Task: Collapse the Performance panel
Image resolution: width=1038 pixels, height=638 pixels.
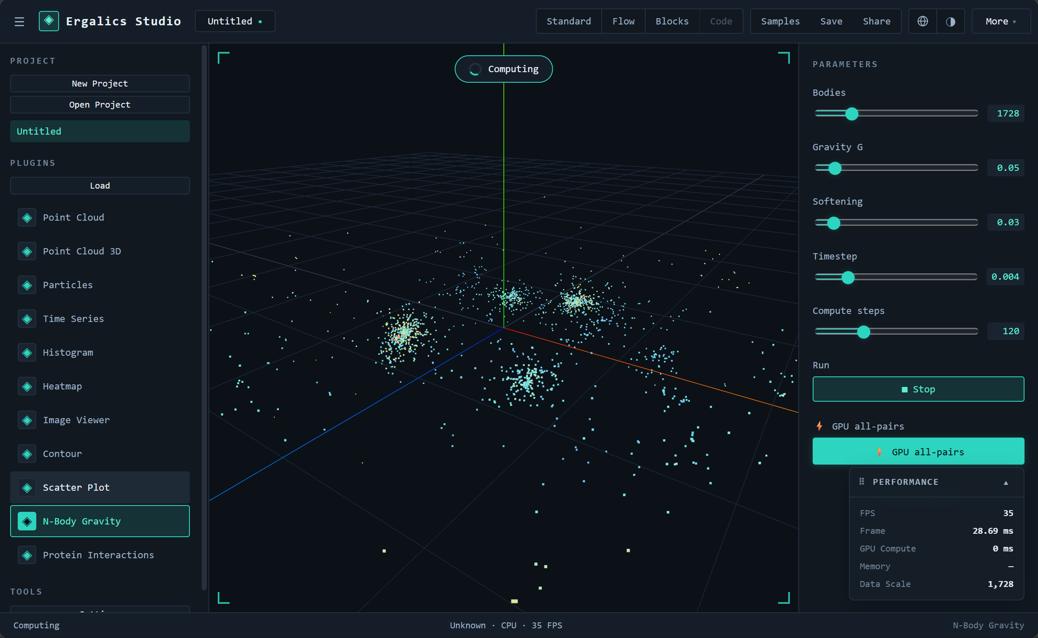Action: pos(1006,482)
